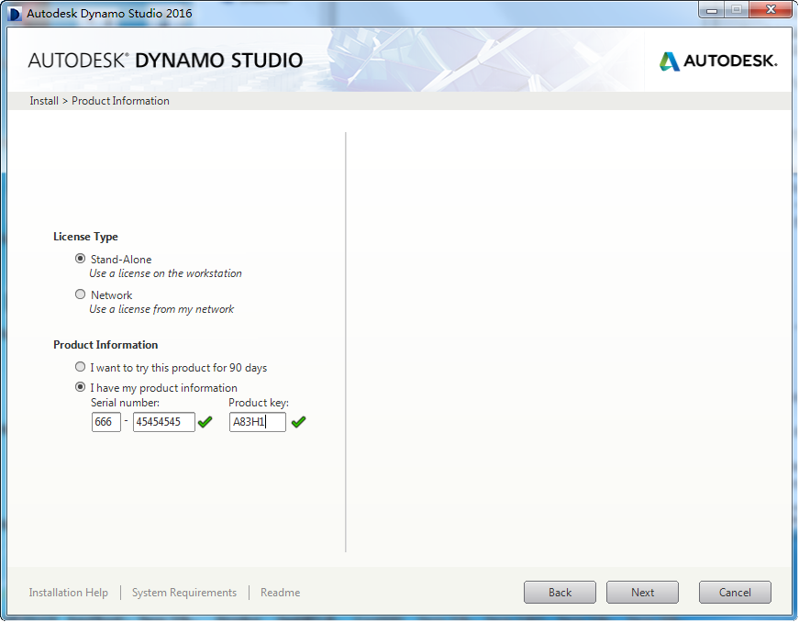
Task: Choose "I have my product information"
Action: click(81, 388)
